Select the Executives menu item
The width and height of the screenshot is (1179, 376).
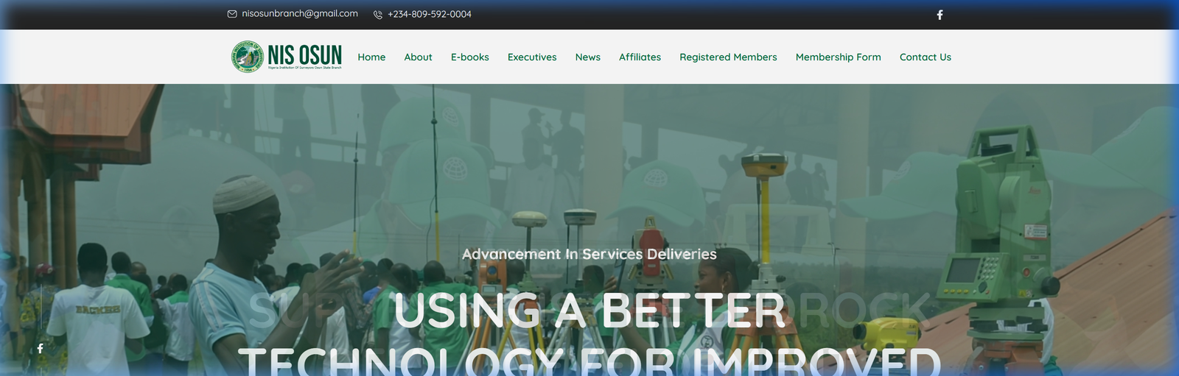tap(532, 57)
